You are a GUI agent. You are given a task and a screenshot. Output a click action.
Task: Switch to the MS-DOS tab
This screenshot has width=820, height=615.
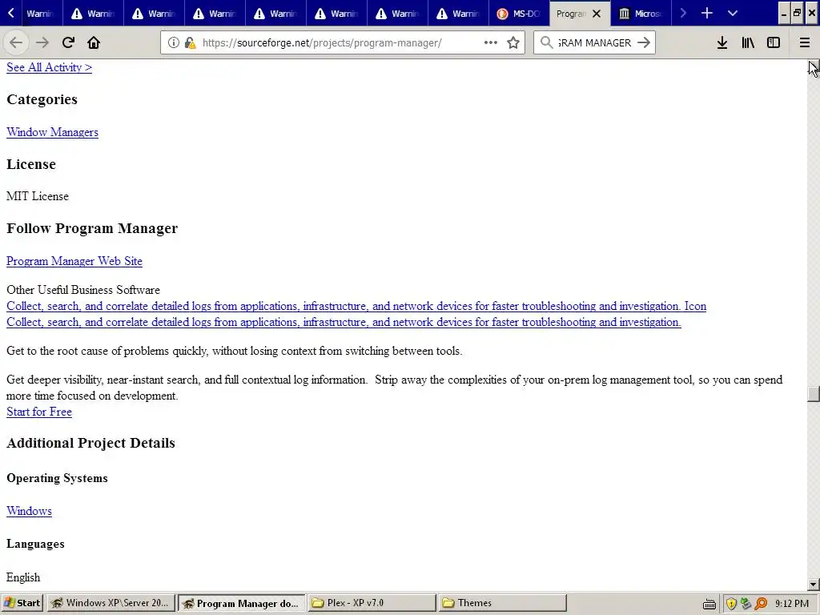pyautogui.click(x=519, y=14)
